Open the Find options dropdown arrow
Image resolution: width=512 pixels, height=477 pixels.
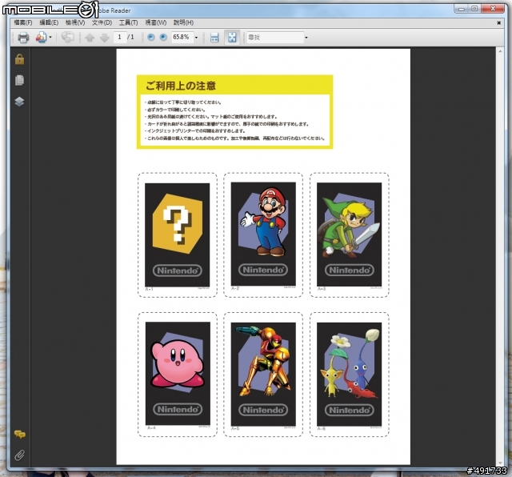point(306,38)
